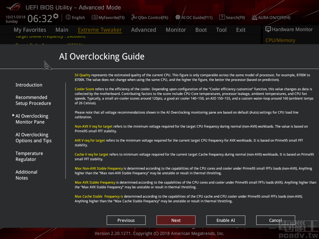
Task: Open the Exit tab
Action: tap(241, 30)
